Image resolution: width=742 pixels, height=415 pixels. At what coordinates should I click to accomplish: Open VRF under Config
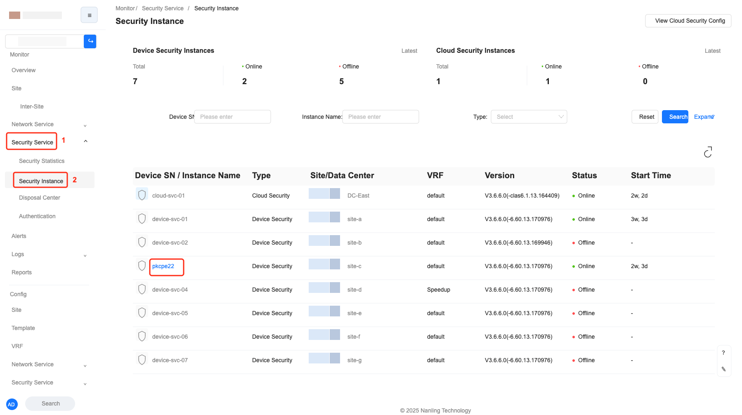17,346
